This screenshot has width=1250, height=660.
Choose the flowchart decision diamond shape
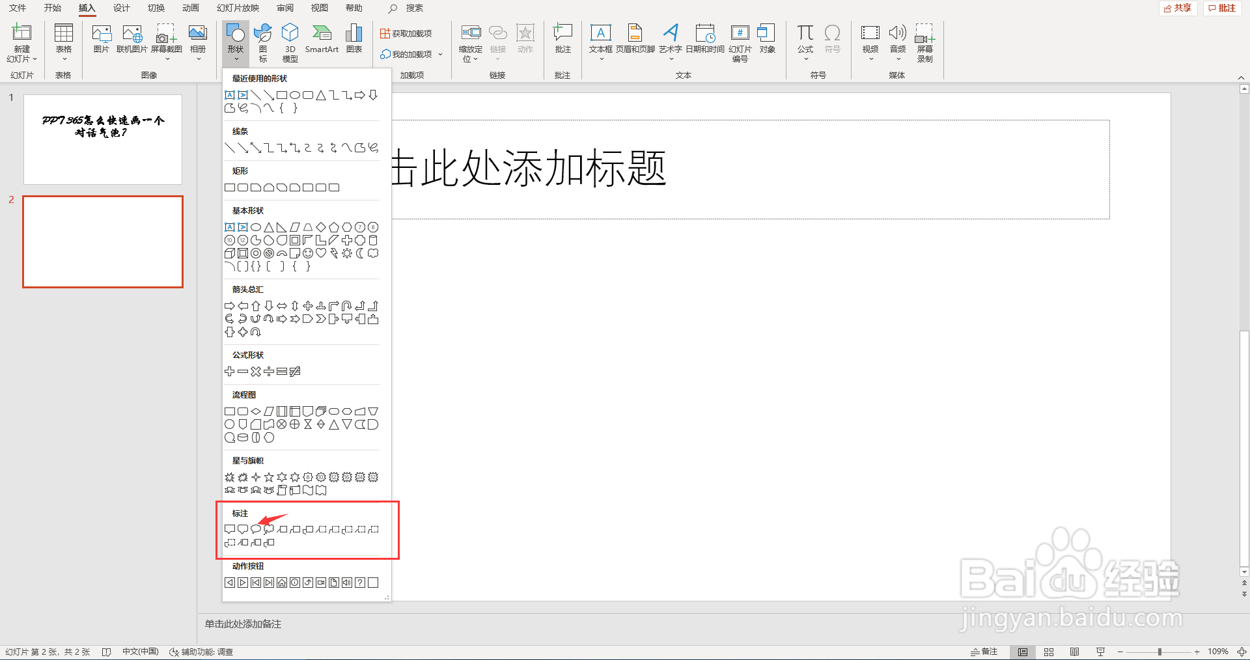point(256,411)
